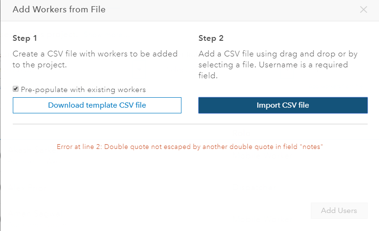The height and width of the screenshot is (231, 379).
Task: Click the 'to the project.' line in Step 1
Action: coord(40,65)
